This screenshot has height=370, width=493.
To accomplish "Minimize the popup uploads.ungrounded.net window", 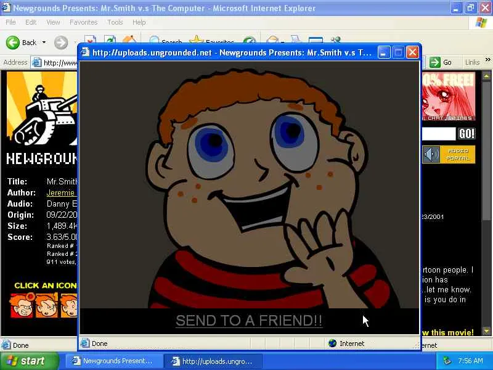I will tap(383, 52).
